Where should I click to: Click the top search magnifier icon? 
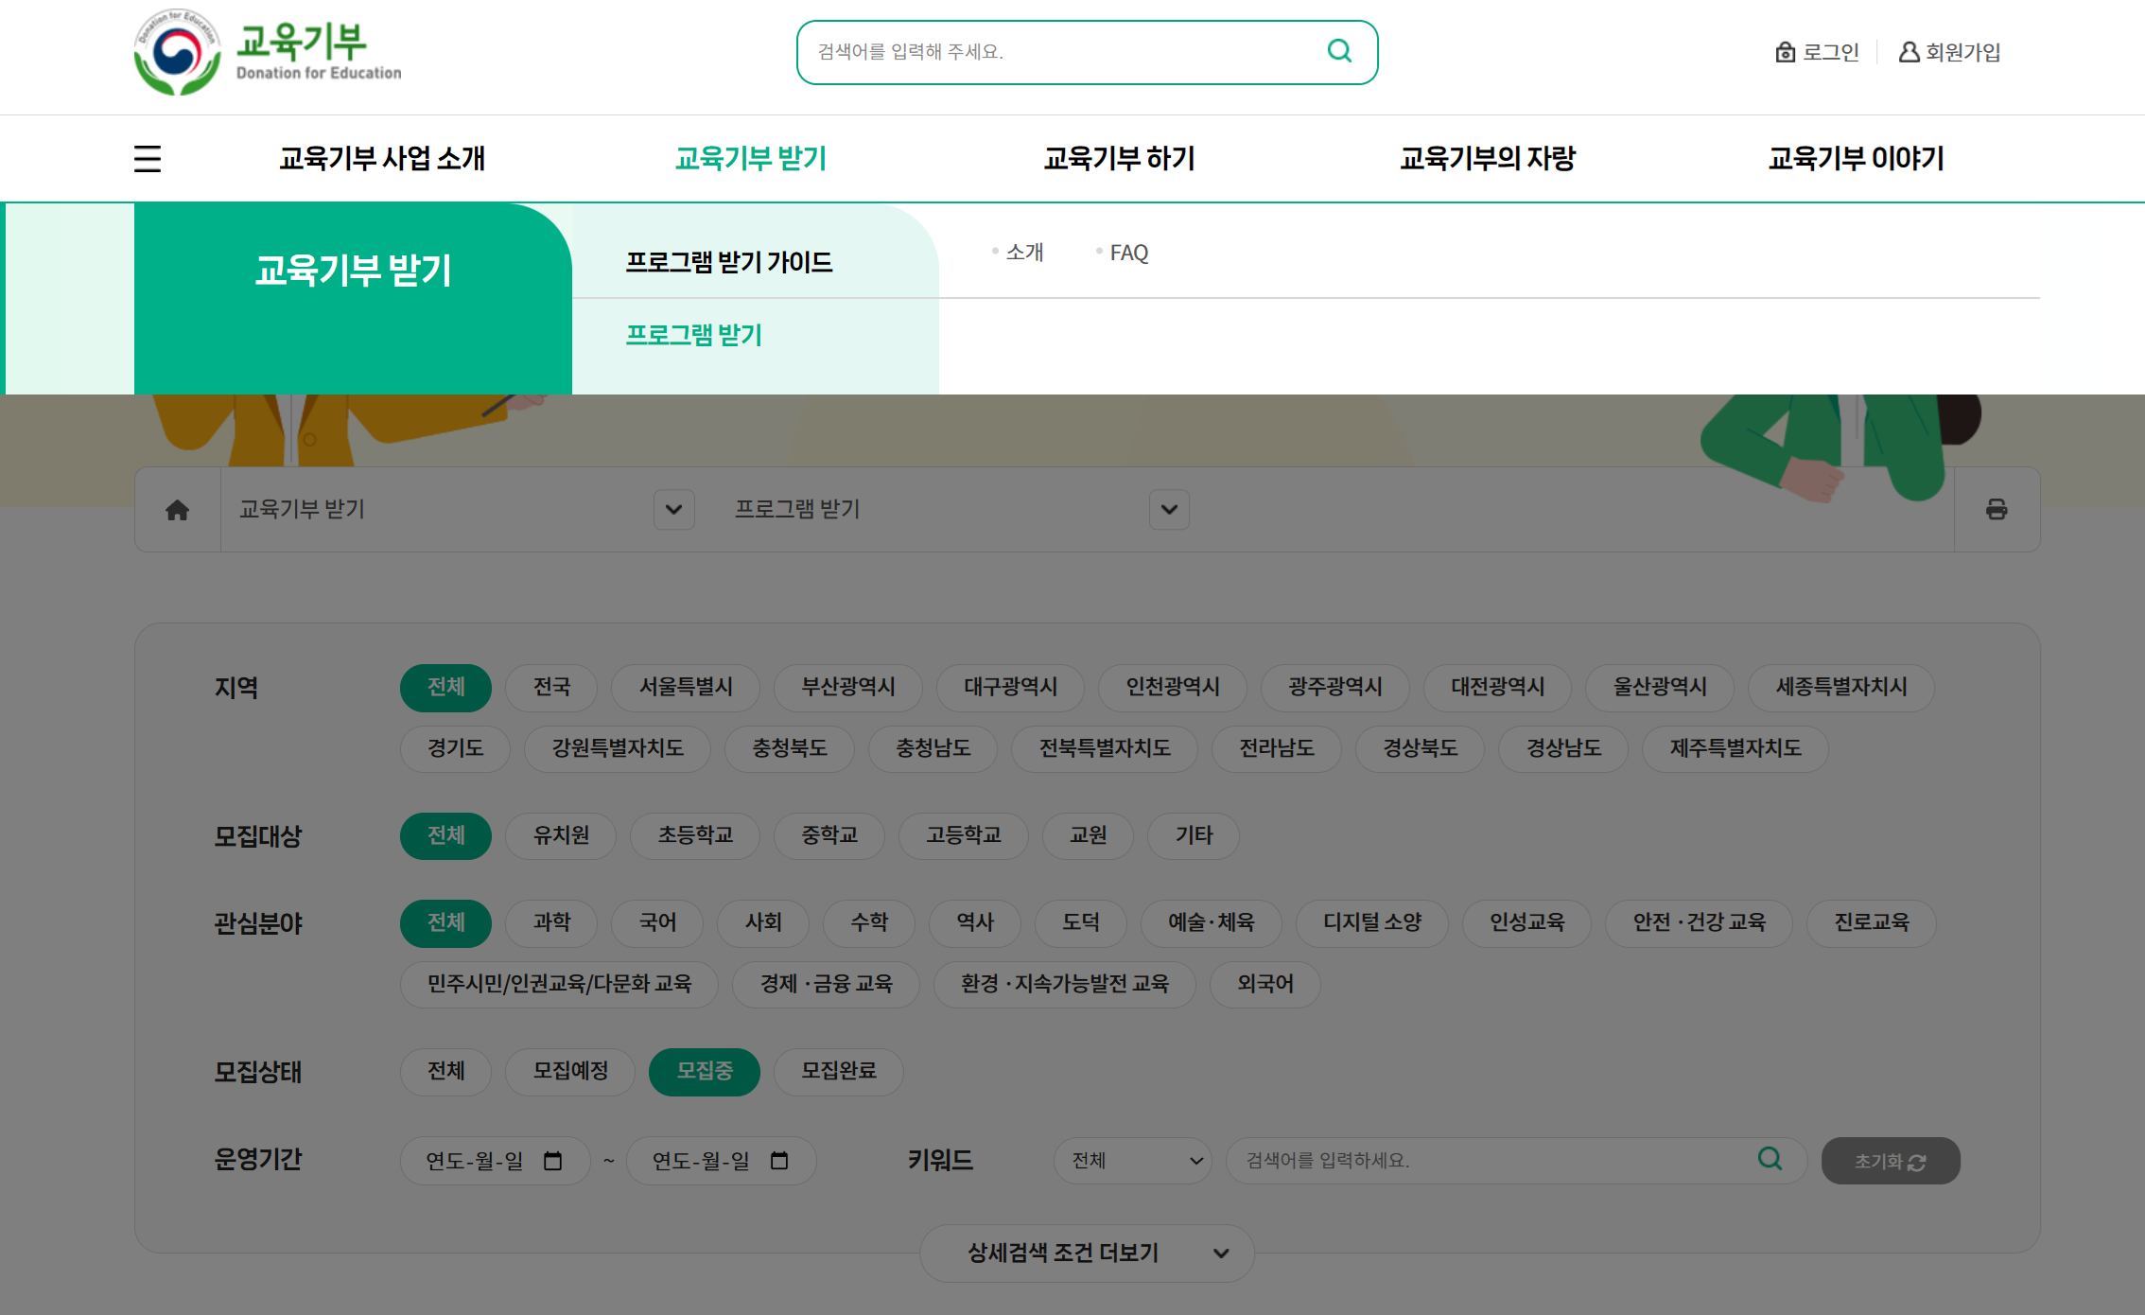point(1339,51)
